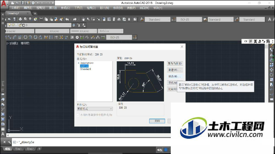Click the dimension style preview image
Image resolution: width=275 pixels, height=154 pixels.
[140, 81]
